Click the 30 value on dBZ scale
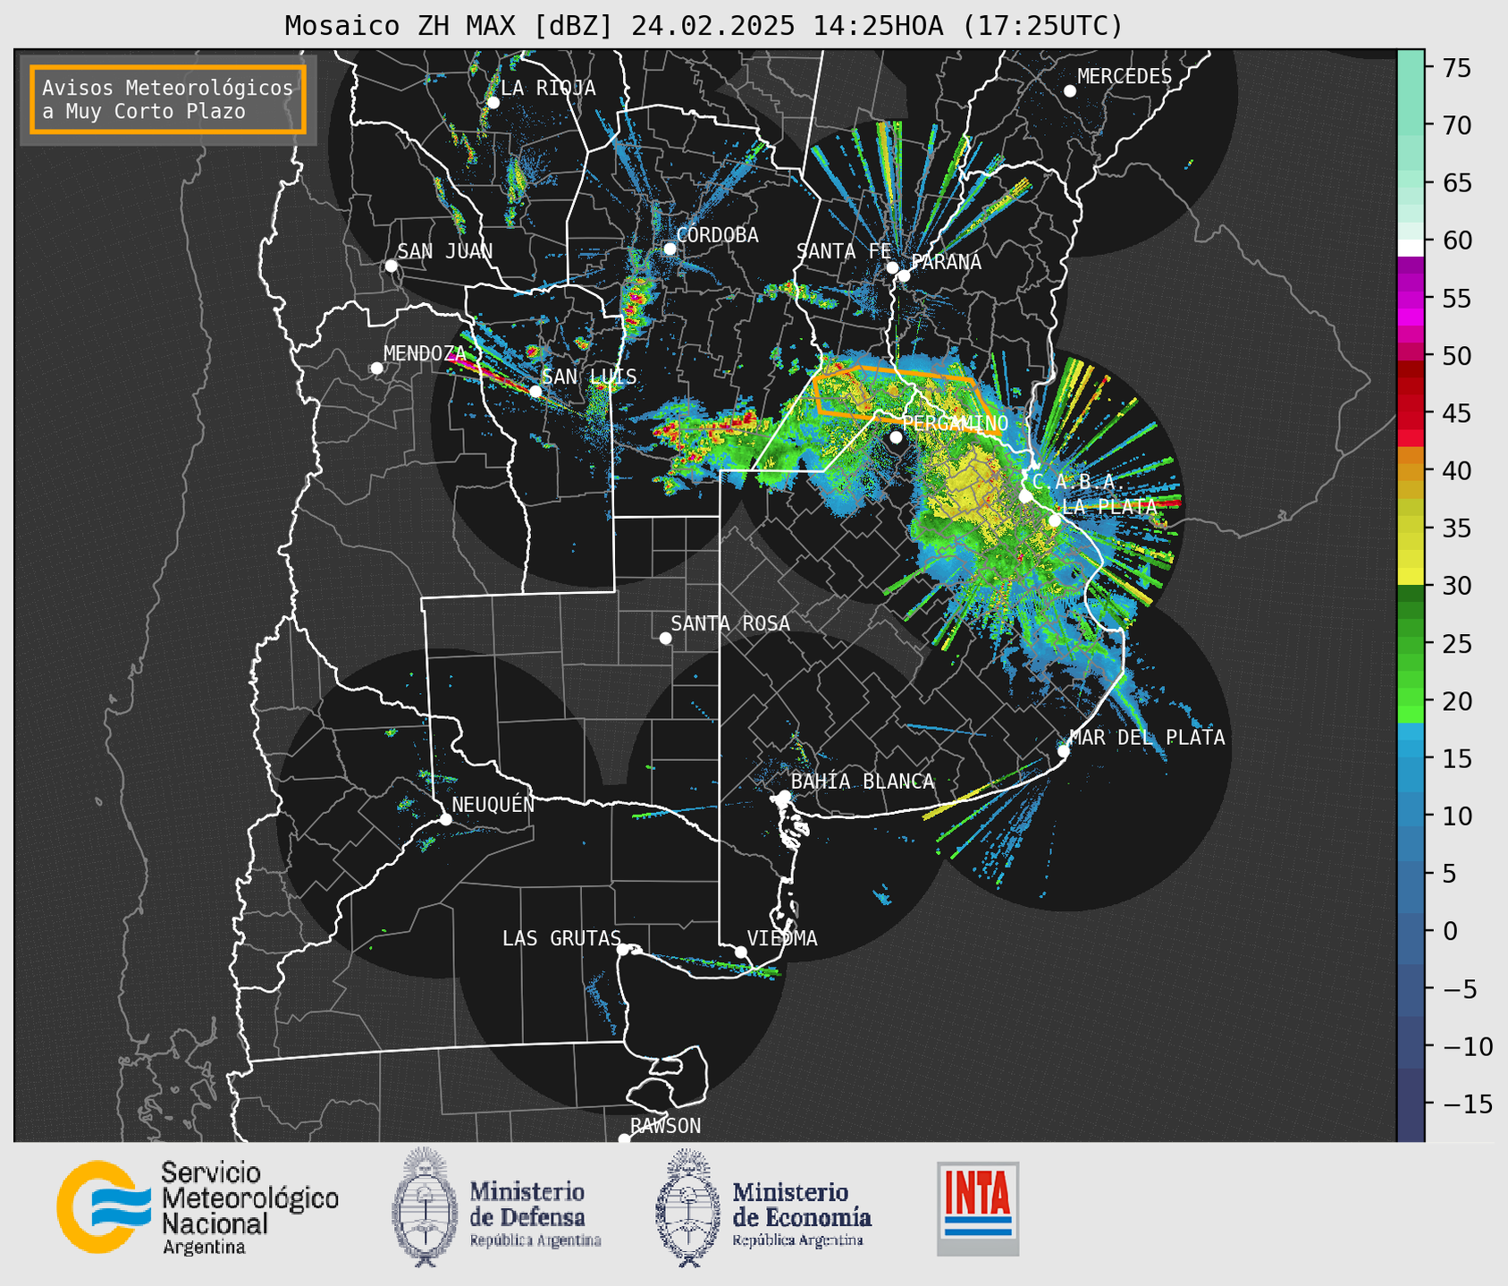 (1457, 586)
